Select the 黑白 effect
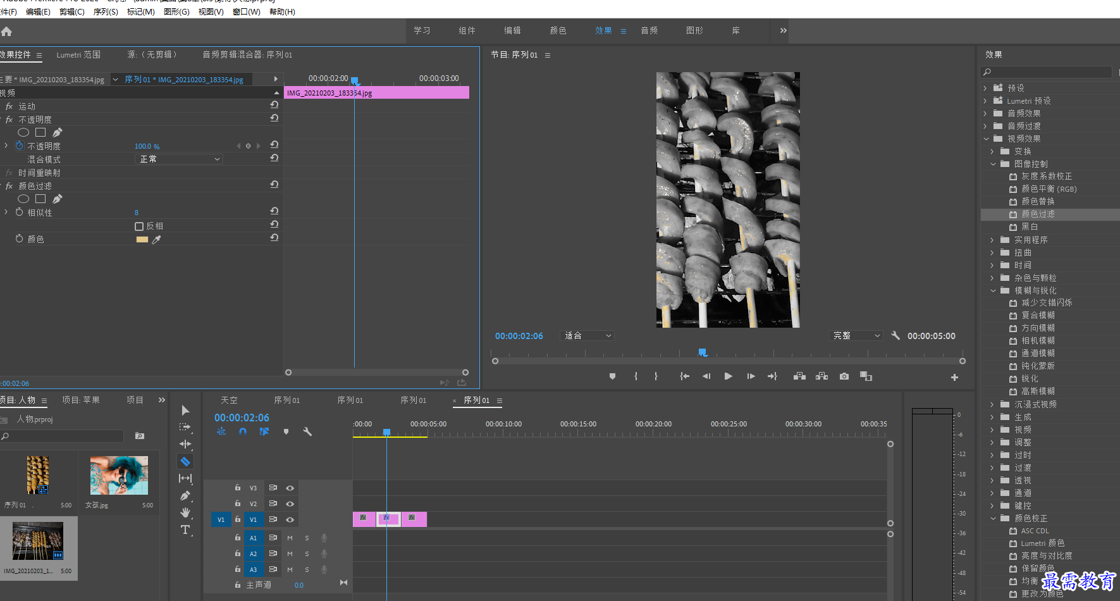This screenshot has height=601, width=1120. pos(1030,226)
